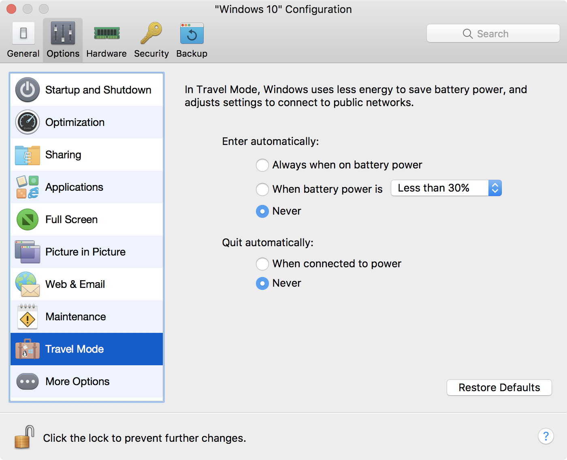The height and width of the screenshot is (460, 567).
Task: Click the Optimization gauge icon
Action: (28, 122)
